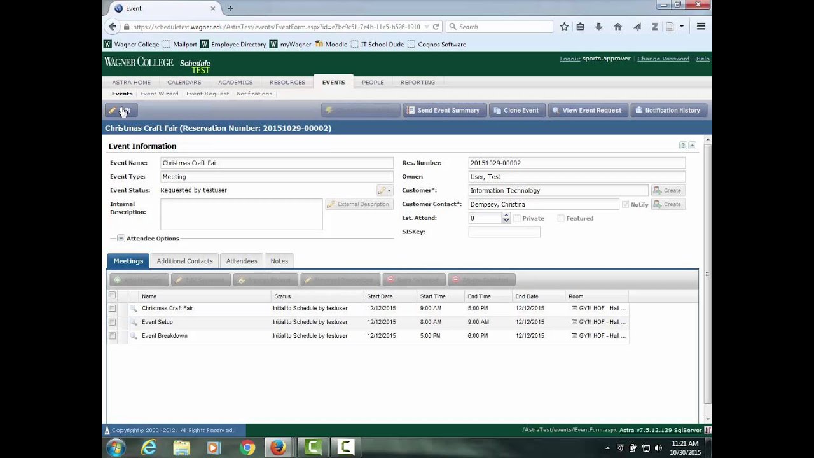
Task: Show hidden system tray icons
Action: pyautogui.click(x=608, y=448)
